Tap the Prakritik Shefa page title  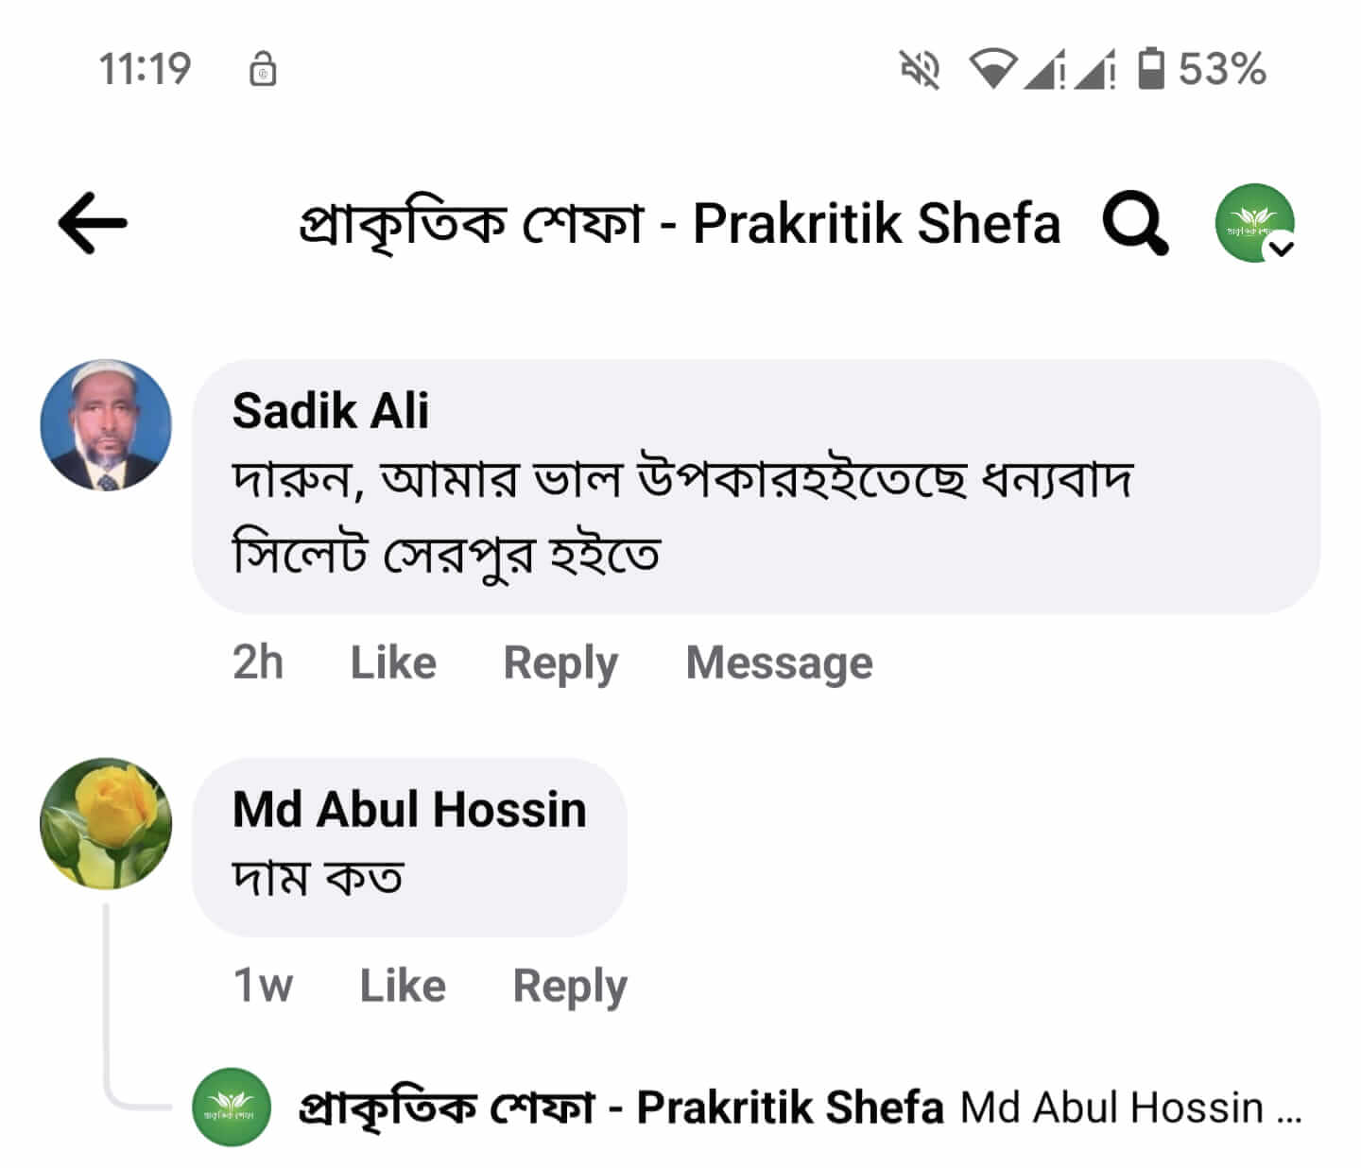tap(679, 224)
